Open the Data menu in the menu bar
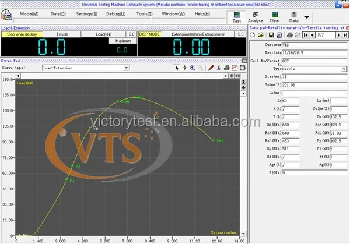Image resolution: width=350 pixels, height=244 pixels. 58,14
